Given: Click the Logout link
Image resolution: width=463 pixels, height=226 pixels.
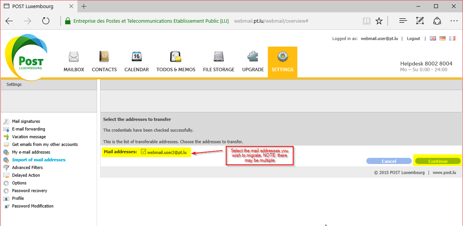Looking at the screenshot, I should pyautogui.click(x=414, y=39).
